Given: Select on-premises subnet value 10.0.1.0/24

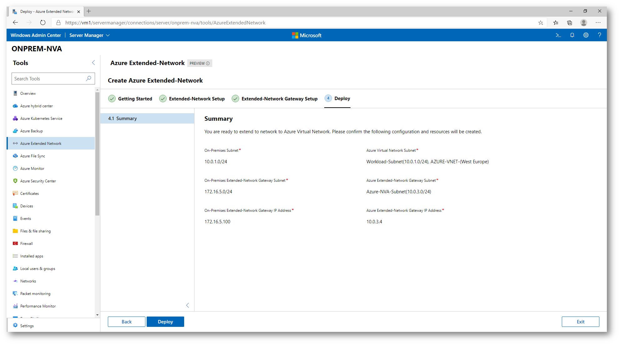Looking at the screenshot, I should [216, 162].
